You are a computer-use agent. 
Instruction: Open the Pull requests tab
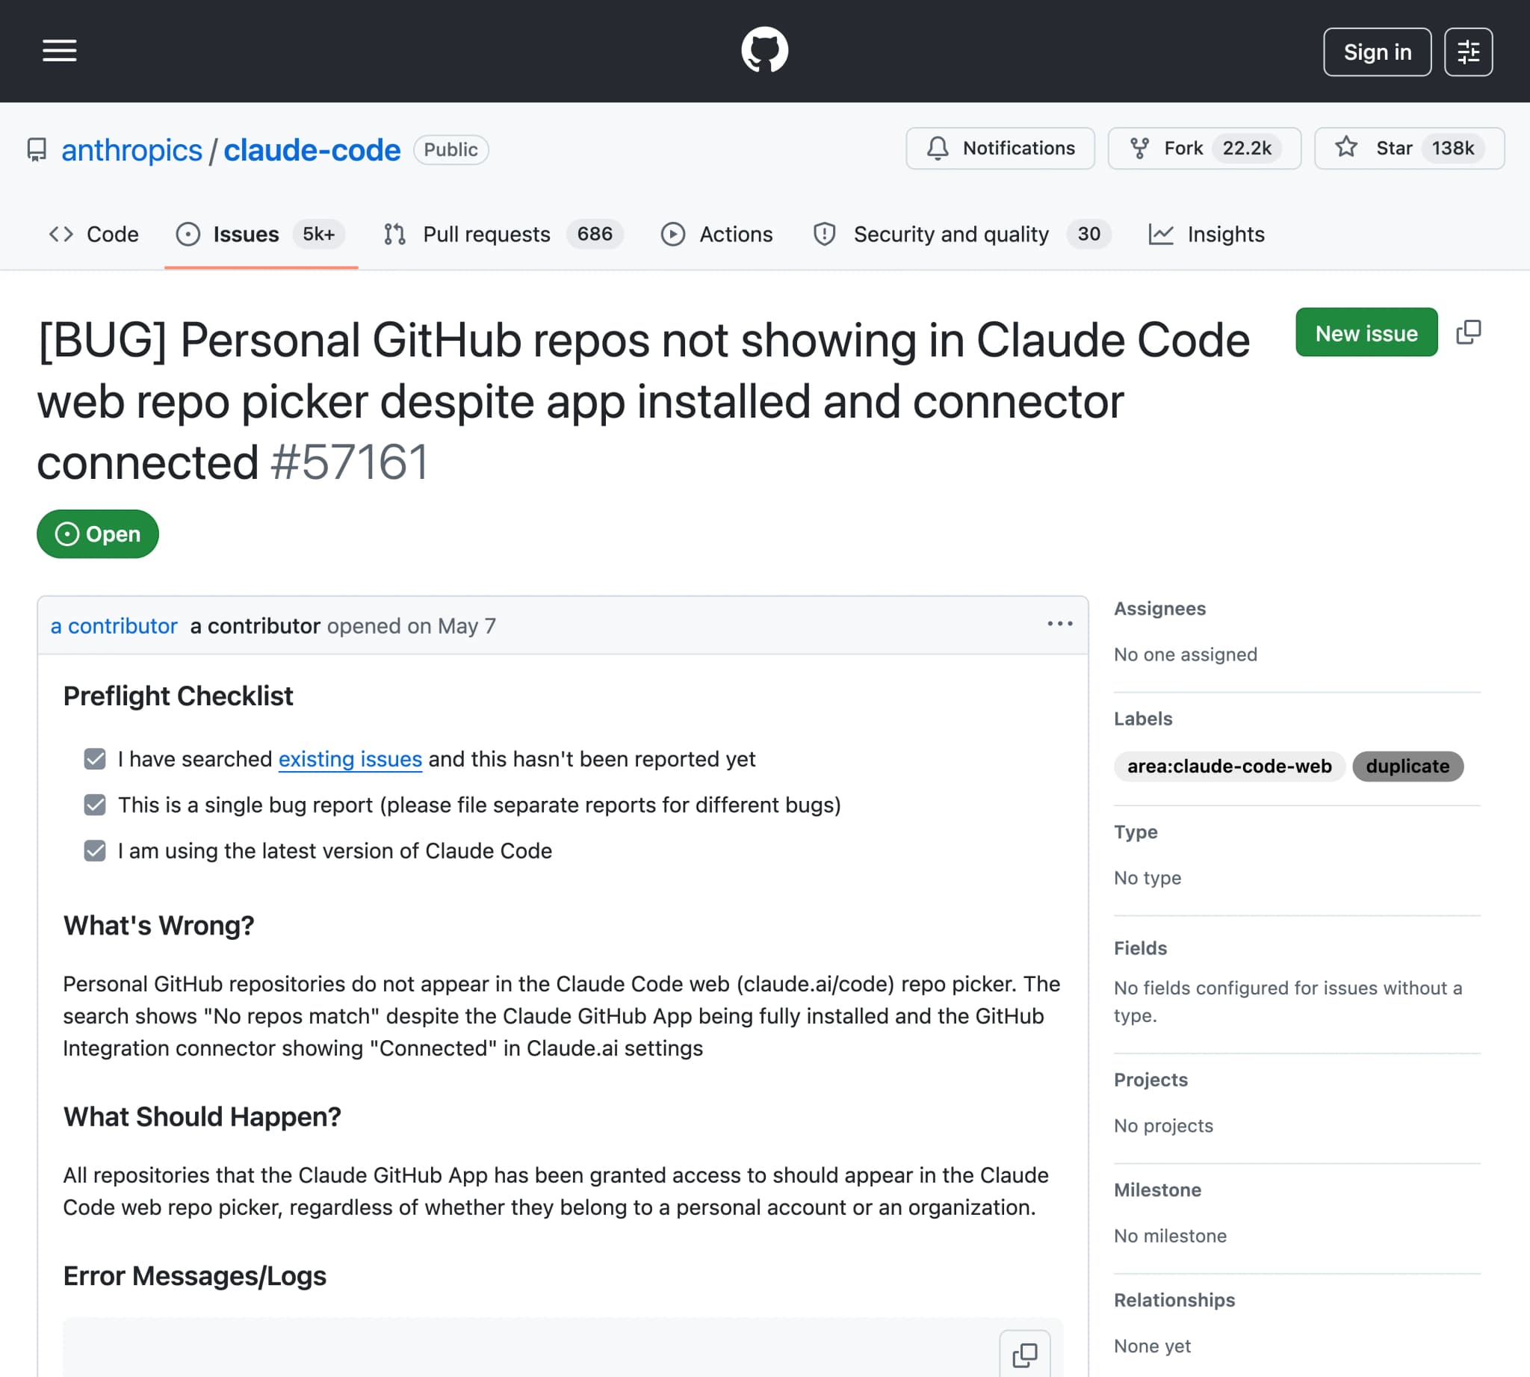point(504,235)
